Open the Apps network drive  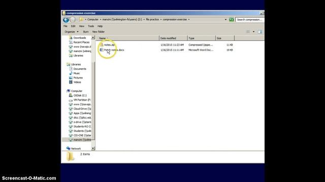coord(82,113)
